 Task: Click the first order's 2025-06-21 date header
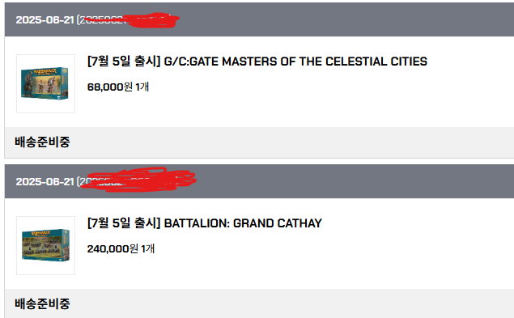coord(45,19)
